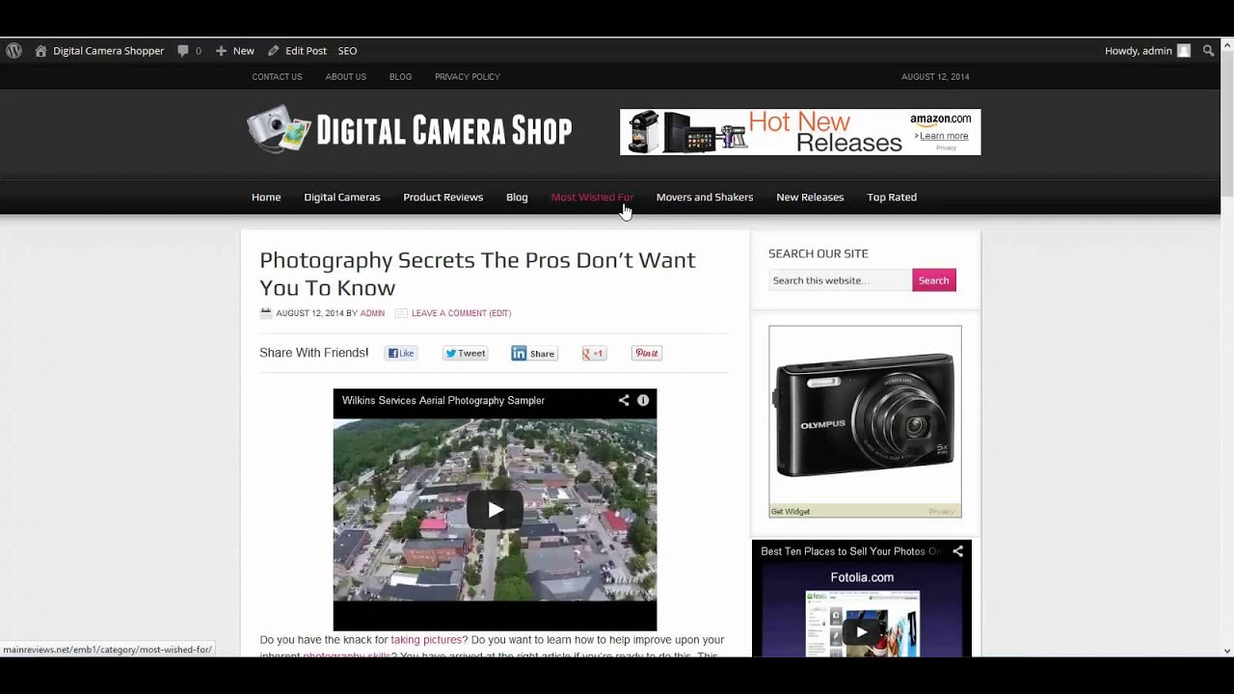Click the Digital Camera Shop logo
The image size is (1234, 694).
coord(410,130)
